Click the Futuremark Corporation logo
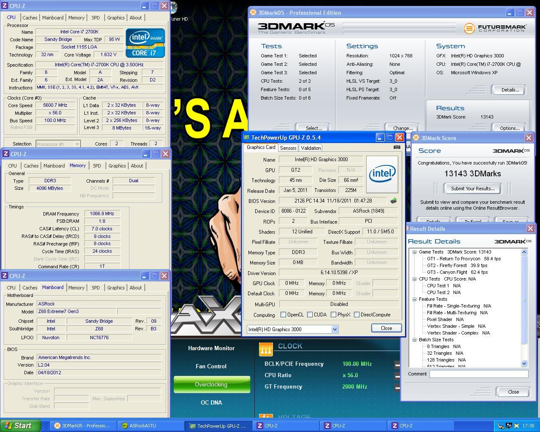This screenshot has width=540, height=432. tap(495, 28)
